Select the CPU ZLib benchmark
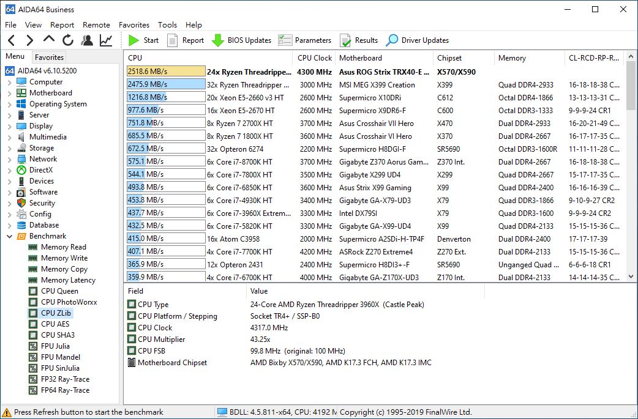This screenshot has width=638, height=419. pyautogui.click(x=56, y=313)
